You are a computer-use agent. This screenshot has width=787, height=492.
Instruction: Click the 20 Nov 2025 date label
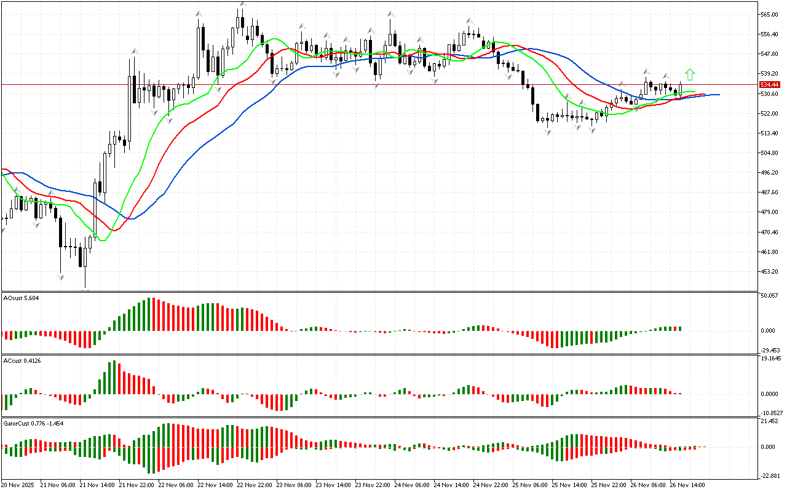coord(18,485)
